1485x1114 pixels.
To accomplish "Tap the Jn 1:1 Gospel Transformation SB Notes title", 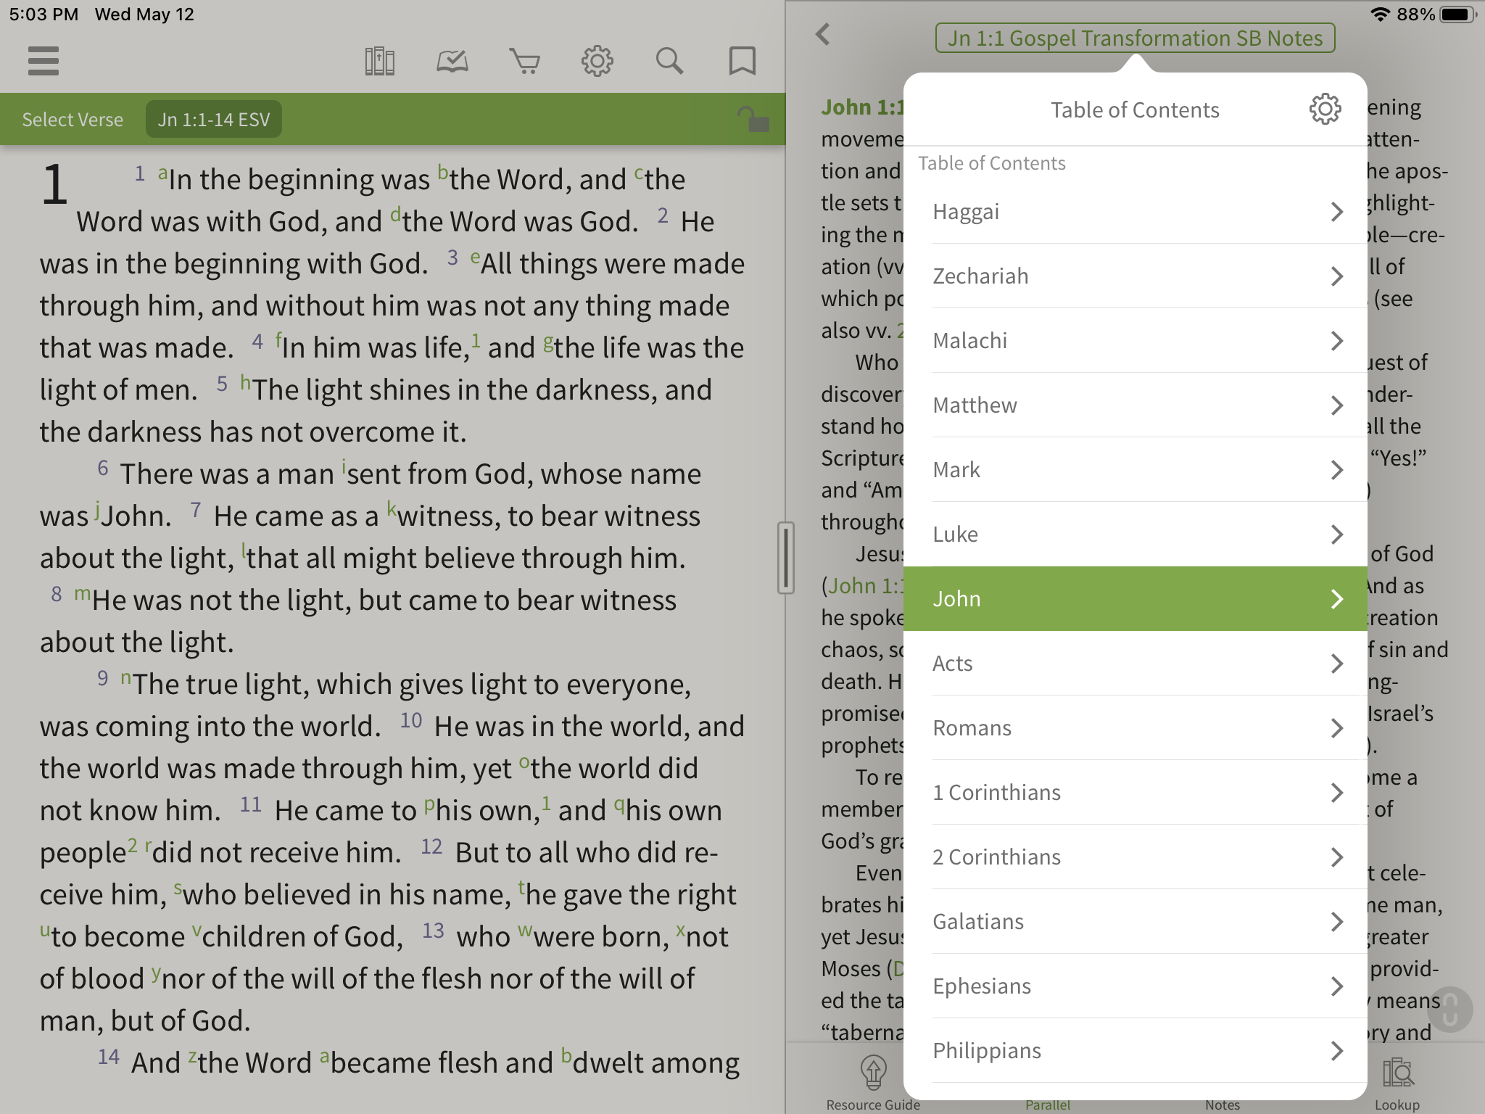I will [1135, 38].
